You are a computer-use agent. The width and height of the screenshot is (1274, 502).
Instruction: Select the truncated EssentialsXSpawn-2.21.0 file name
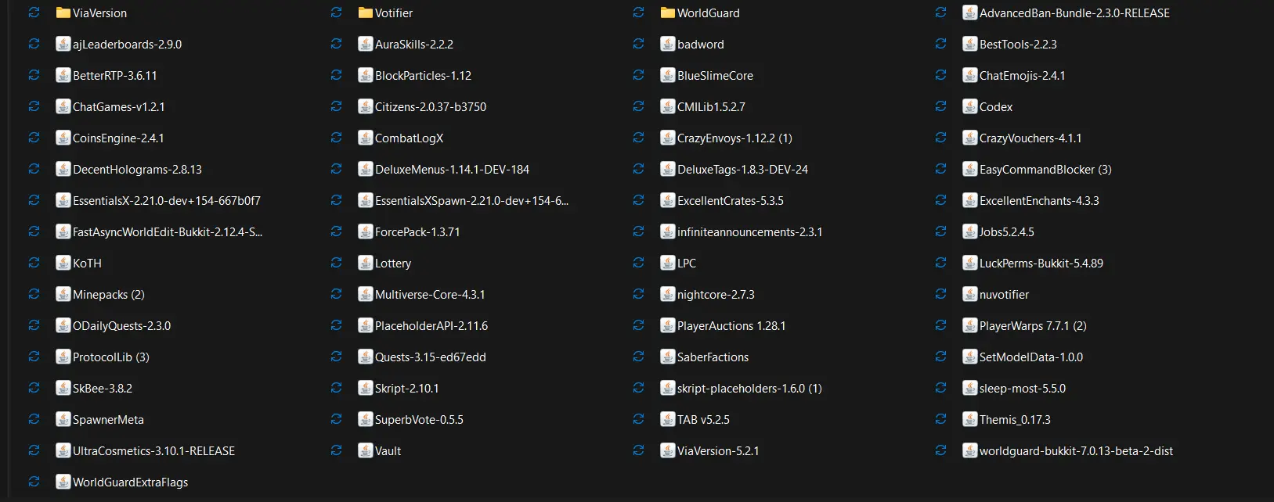(471, 201)
